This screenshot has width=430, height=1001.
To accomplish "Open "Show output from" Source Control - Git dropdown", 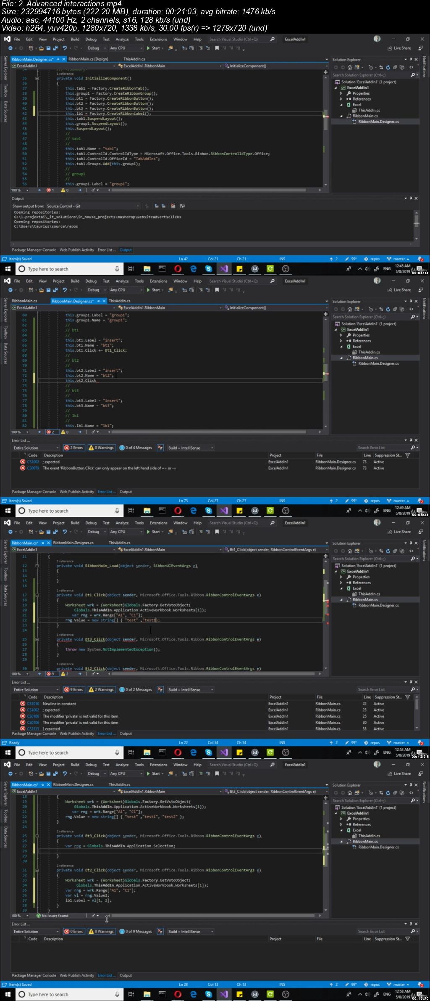I will [x=93, y=206].
